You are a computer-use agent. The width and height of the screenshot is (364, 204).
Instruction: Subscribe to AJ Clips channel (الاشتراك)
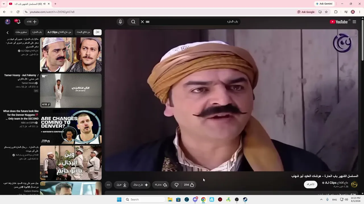311,184
